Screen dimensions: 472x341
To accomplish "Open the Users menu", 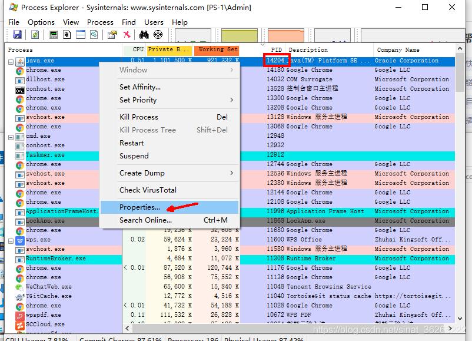I will point(154,22).
